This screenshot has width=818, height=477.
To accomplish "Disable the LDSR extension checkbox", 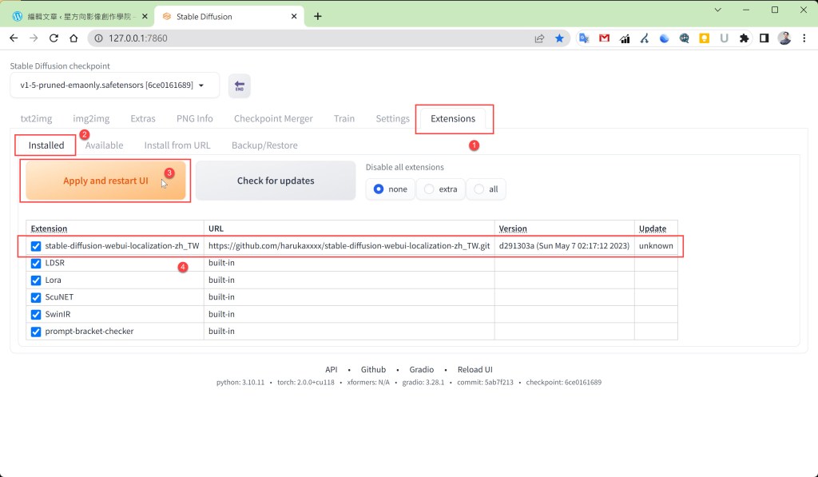I will pyautogui.click(x=36, y=263).
